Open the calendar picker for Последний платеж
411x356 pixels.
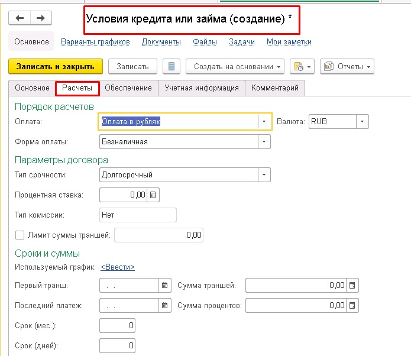165,305
